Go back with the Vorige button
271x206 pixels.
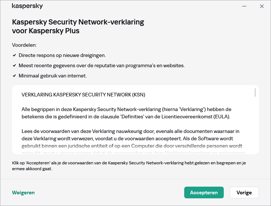244,192
